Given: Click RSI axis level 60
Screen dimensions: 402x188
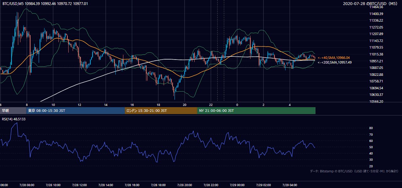Looking at the screenshot, I should point(371,141).
